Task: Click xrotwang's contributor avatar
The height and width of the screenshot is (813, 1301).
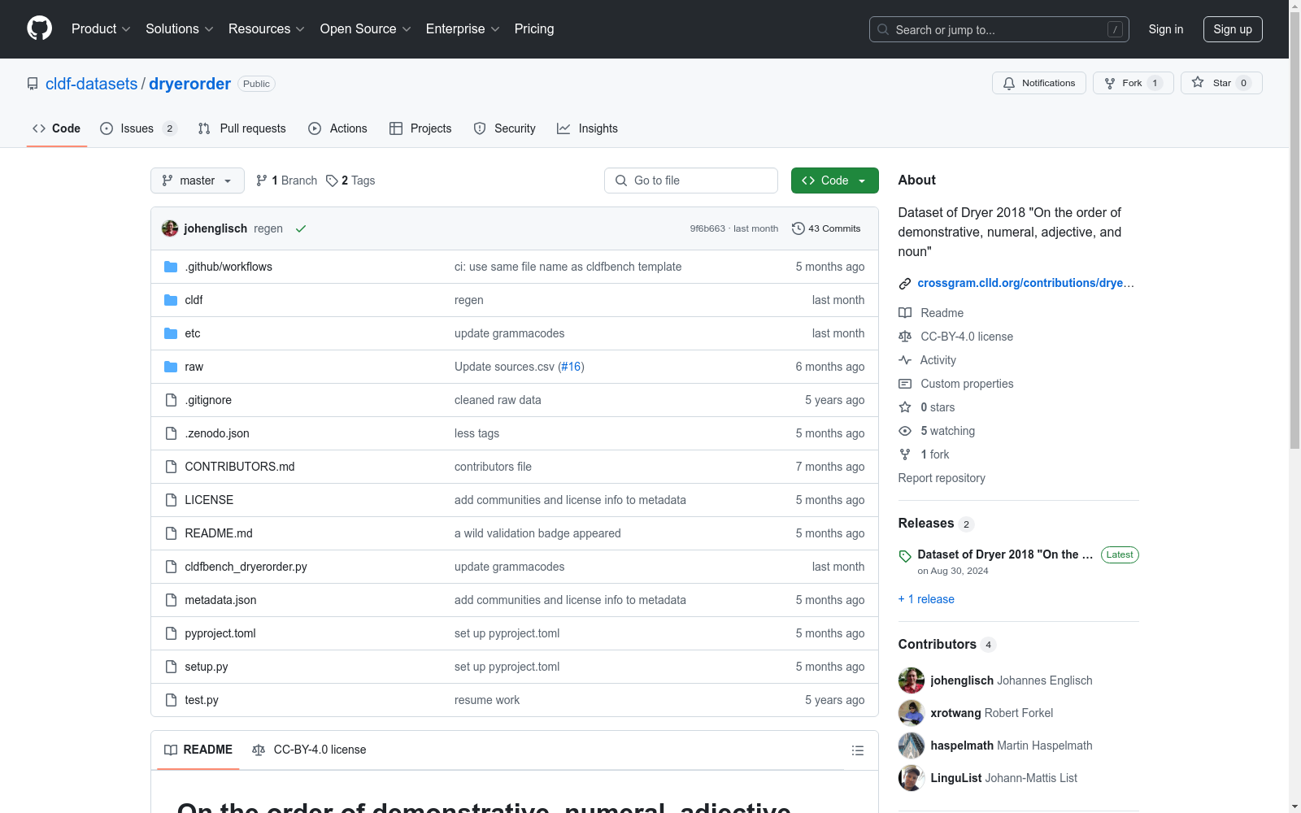Action: (x=912, y=713)
